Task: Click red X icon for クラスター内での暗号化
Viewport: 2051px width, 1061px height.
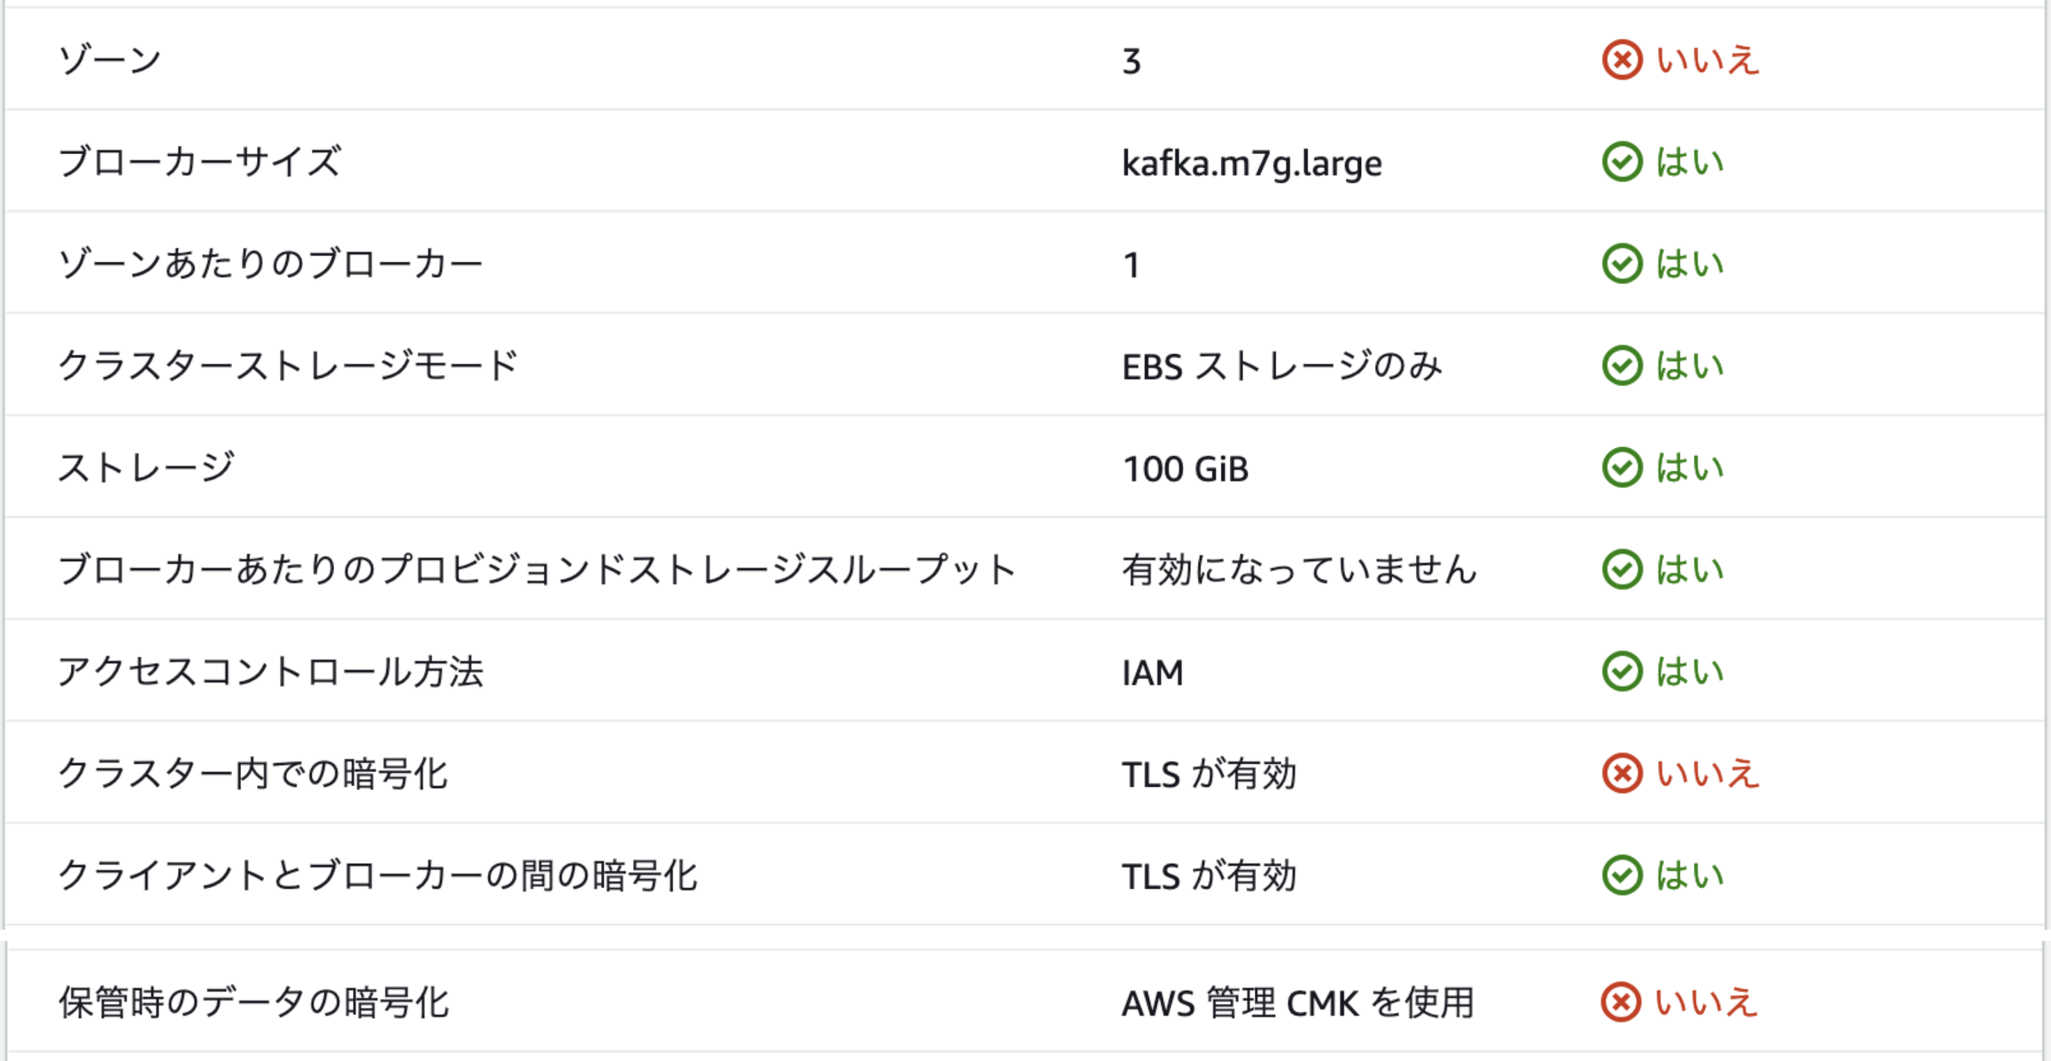Action: 1622,773
